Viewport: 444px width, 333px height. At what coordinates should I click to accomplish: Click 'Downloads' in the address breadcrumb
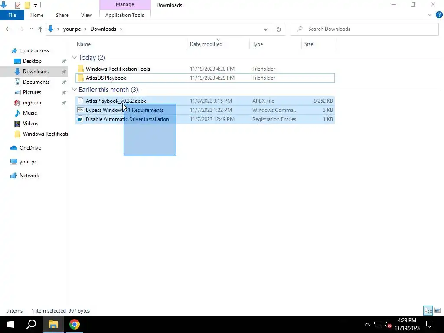point(103,29)
